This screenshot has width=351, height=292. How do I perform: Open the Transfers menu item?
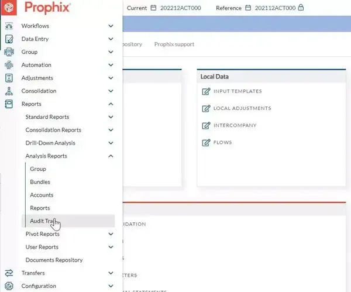(33, 273)
